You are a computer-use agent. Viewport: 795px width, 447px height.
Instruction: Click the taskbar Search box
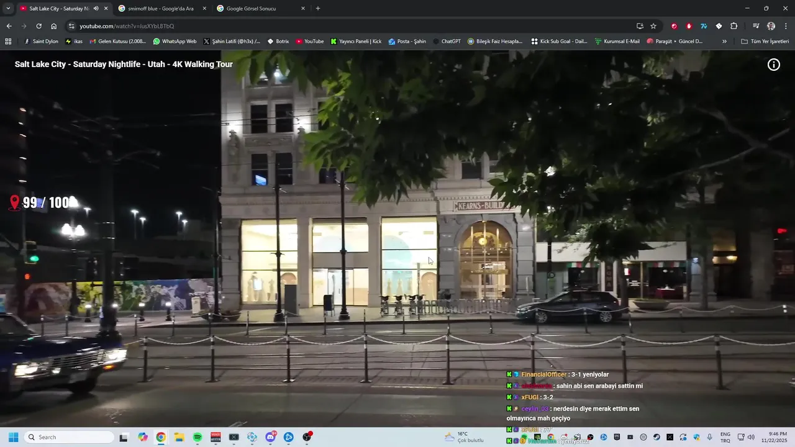(70, 437)
